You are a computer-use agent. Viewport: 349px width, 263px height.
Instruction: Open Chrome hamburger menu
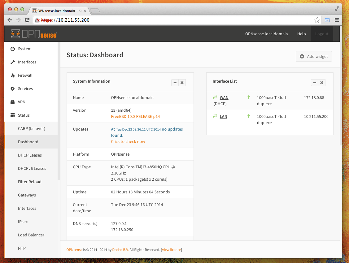pyautogui.click(x=337, y=20)
